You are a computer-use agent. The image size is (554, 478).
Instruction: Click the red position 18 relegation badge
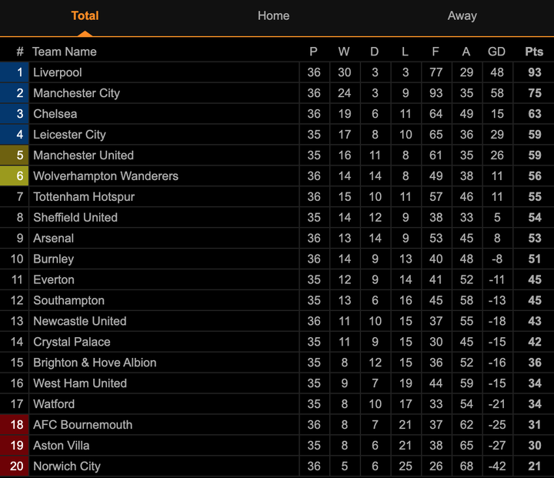click(14, 425)
